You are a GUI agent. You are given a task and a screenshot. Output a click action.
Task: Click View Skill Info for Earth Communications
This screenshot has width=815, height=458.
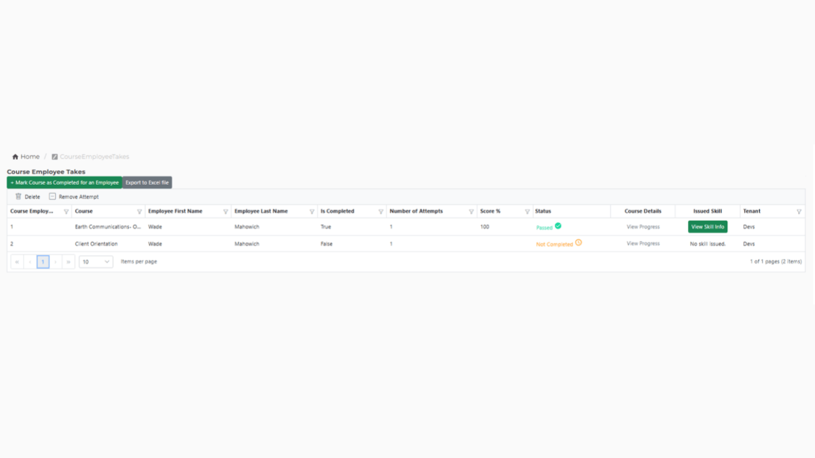(707, 227)
